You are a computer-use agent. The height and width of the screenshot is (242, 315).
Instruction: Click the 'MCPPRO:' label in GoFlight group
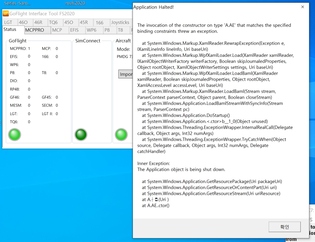18,48
